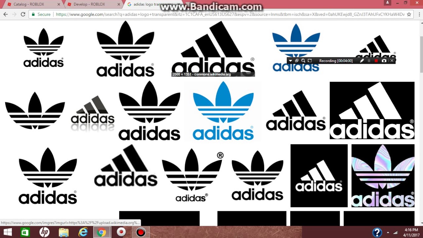Screen dimensions: 423x238
Task: Click the blue help question mark tray icon
Action: (377, 232)
